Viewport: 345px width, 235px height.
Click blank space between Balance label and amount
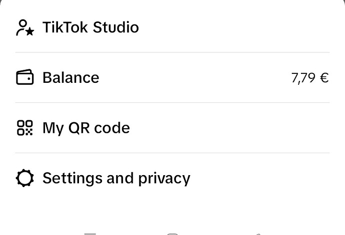(x=194, y=77)
